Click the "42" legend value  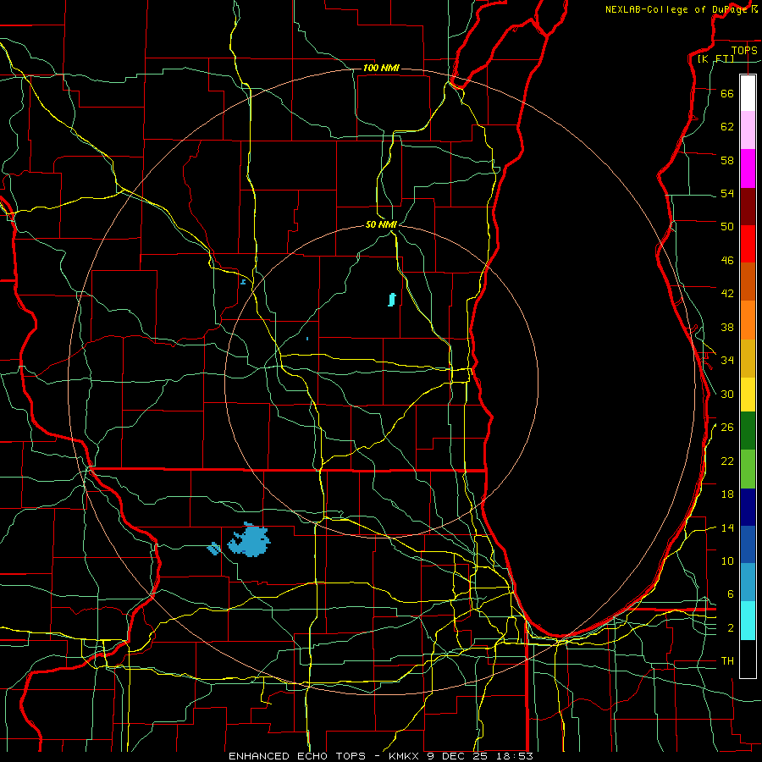point(727,294)
